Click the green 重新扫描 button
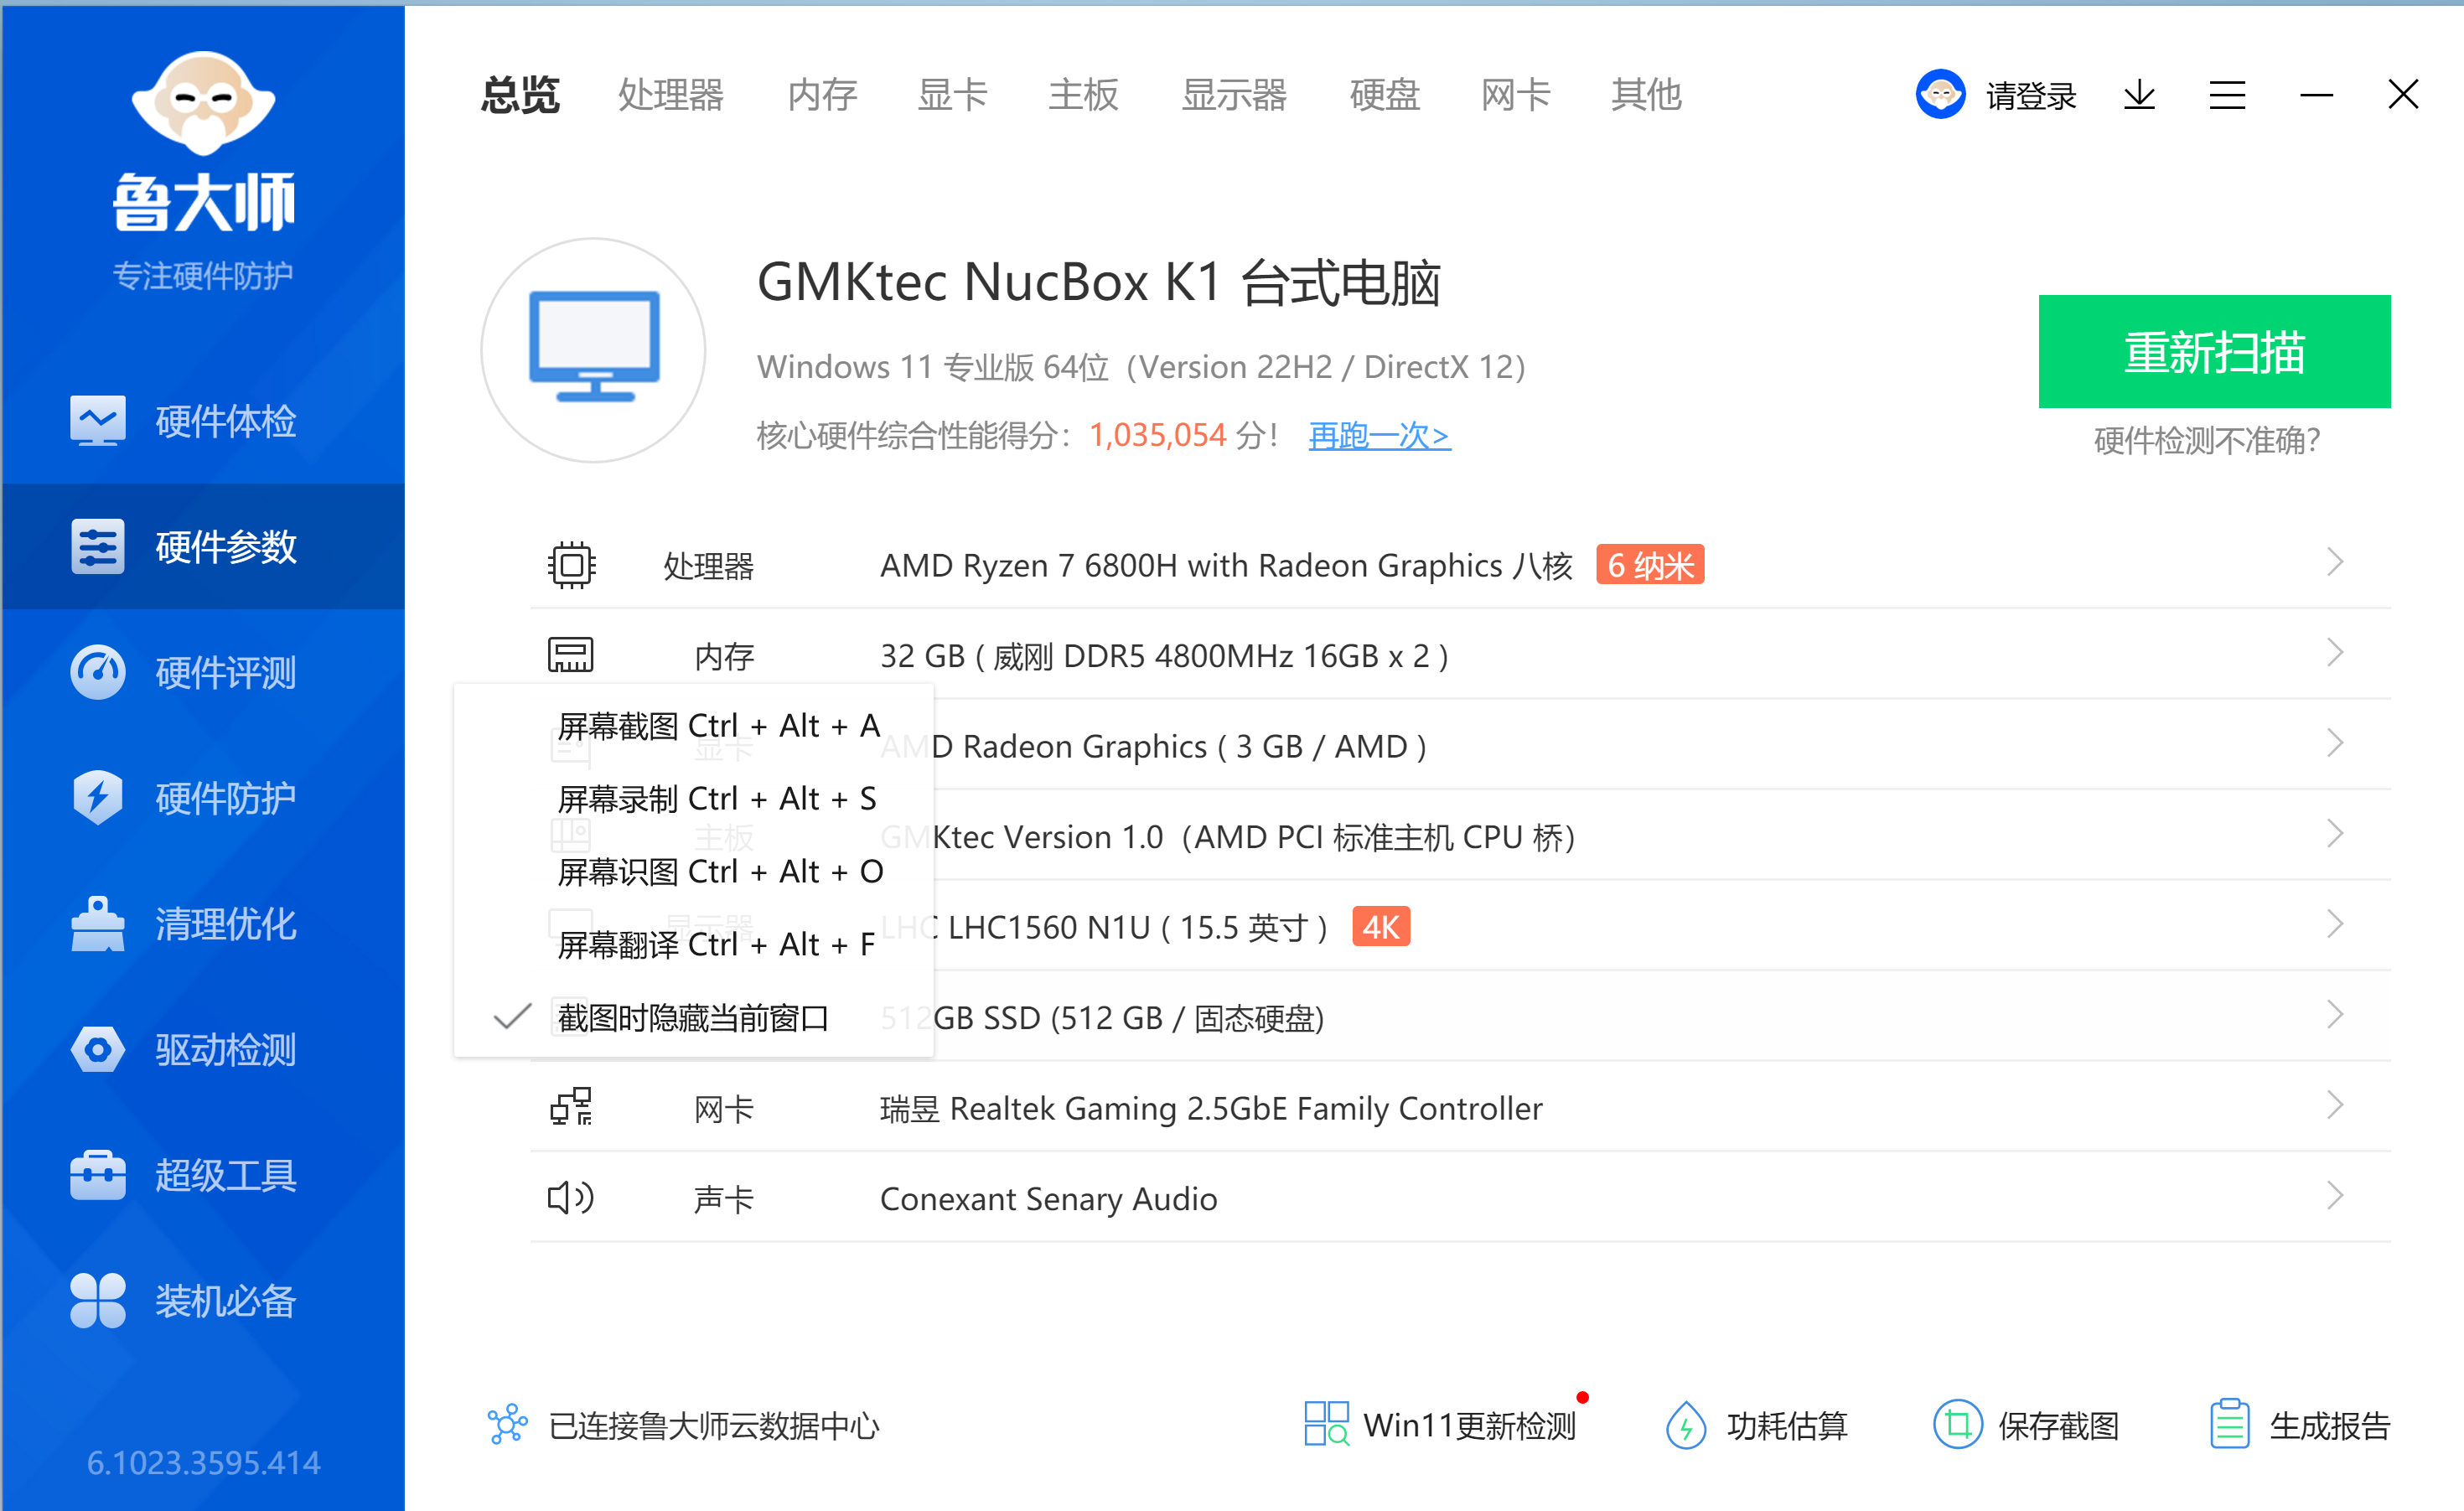Screen dimensions: 2464x1511 (x=2214, y=351)
